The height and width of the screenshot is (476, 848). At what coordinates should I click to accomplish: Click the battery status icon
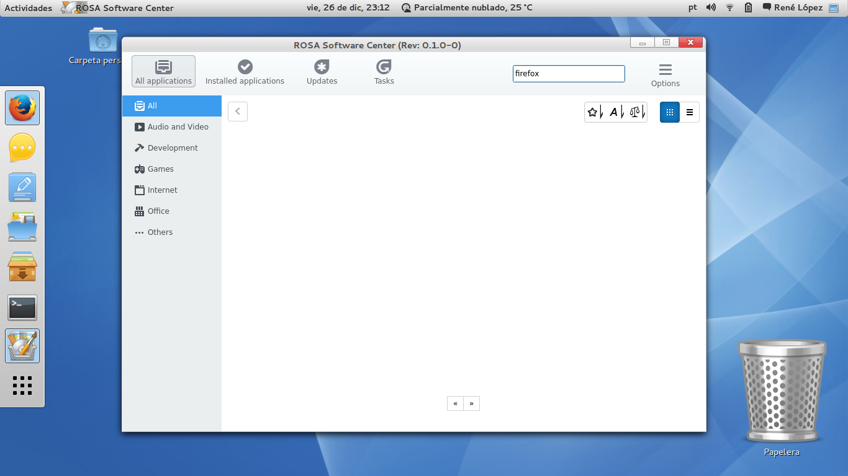748,8
